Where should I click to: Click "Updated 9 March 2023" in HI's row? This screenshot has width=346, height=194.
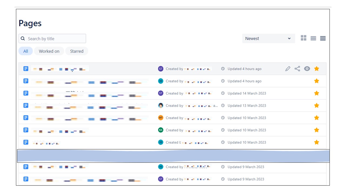[246, 167]
